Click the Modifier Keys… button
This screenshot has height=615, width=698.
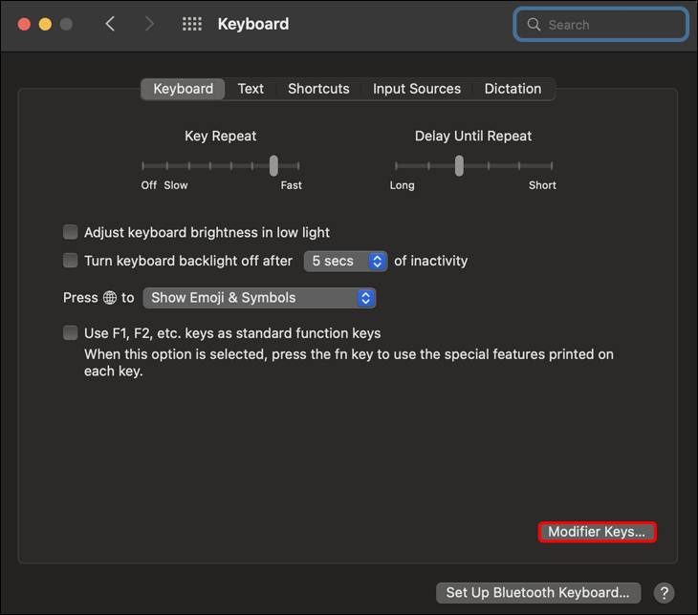click(x=597, y=532)
